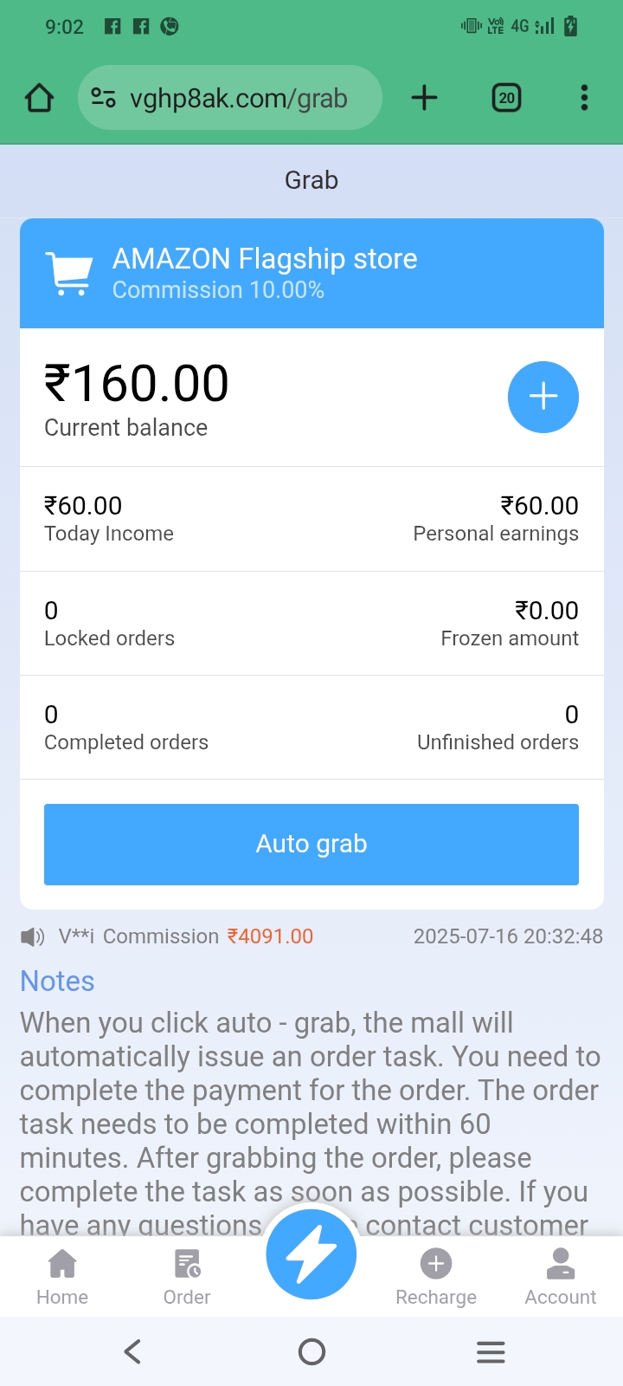
Task: Open the Account tab
Action: tap(561, 1276)
